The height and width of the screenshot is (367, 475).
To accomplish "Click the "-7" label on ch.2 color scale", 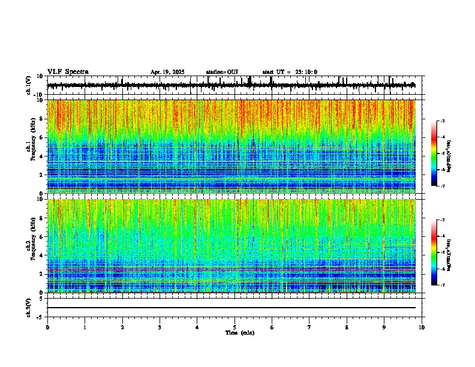I will [442, 285].
